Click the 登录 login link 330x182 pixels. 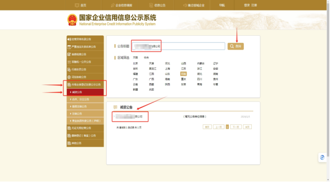pos(247,5)
